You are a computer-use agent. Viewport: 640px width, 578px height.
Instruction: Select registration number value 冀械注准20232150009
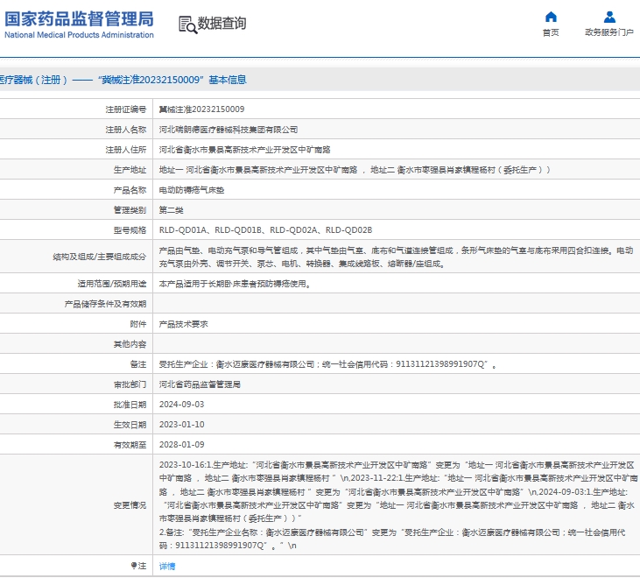click(x=201, y=109)
